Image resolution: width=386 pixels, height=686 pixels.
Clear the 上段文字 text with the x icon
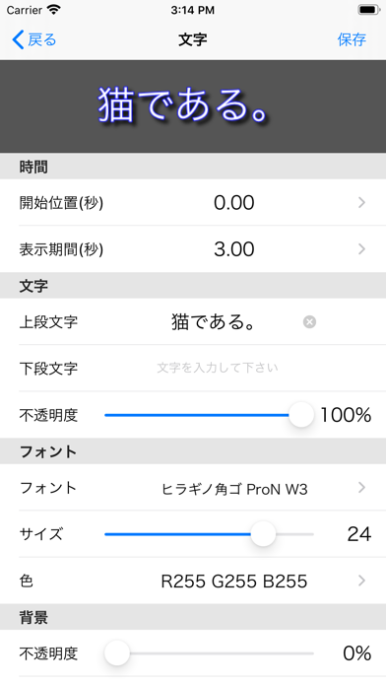309,322
